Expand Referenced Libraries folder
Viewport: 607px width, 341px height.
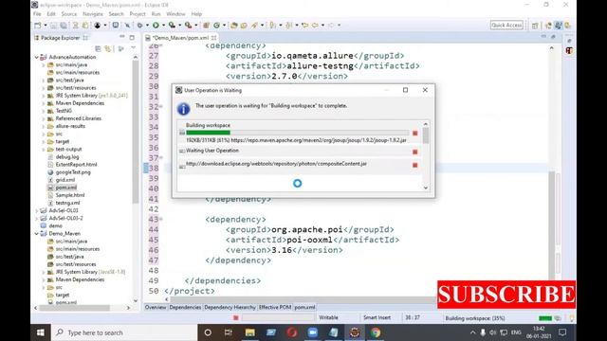pos(44,118)
